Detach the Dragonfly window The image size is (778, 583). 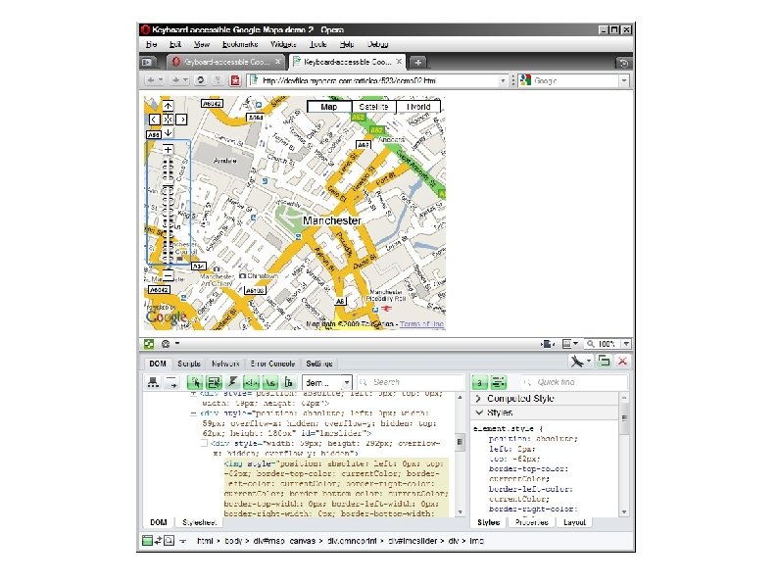pyautogui.click(x=604, y=361)
